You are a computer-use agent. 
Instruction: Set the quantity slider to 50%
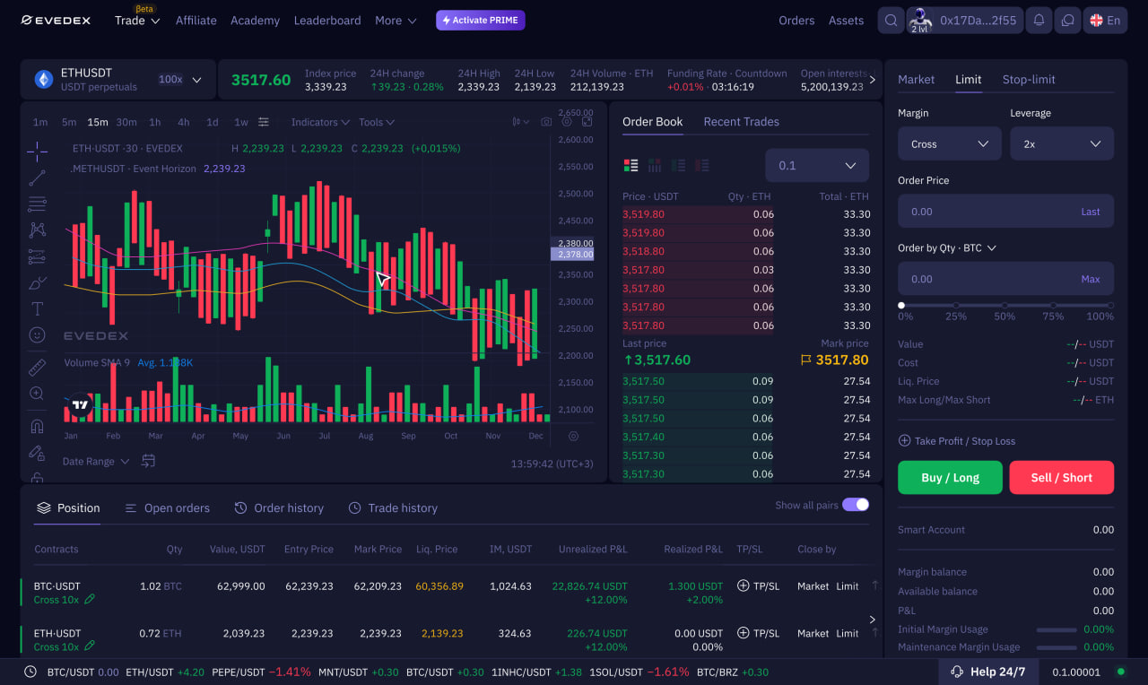tap(1004, 306)
